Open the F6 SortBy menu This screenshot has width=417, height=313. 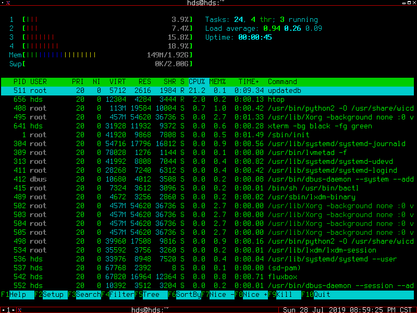(185, 295)
